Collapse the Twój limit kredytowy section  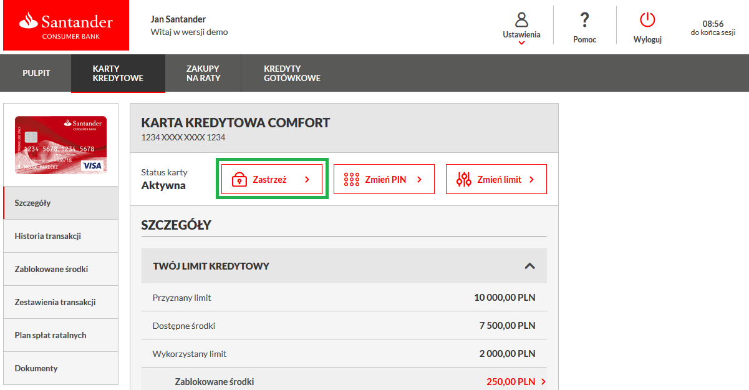pos(529,266)
